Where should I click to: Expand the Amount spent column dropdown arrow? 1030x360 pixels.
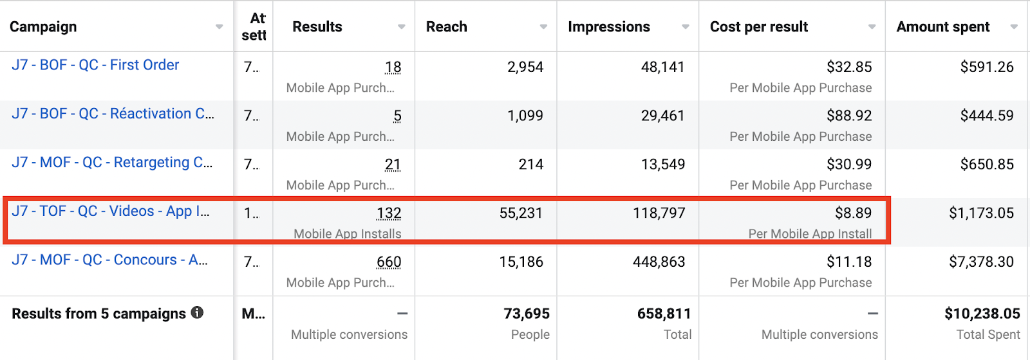tap(1014, 27)
